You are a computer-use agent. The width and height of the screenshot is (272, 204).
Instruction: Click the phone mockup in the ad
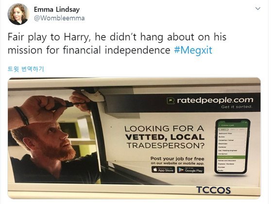pyautogui.click(x=232, y=146)
